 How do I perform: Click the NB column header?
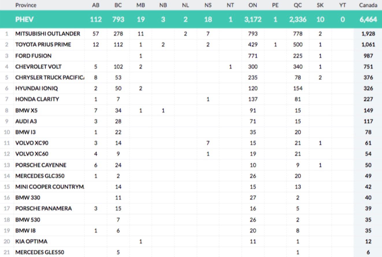[163, 5]
